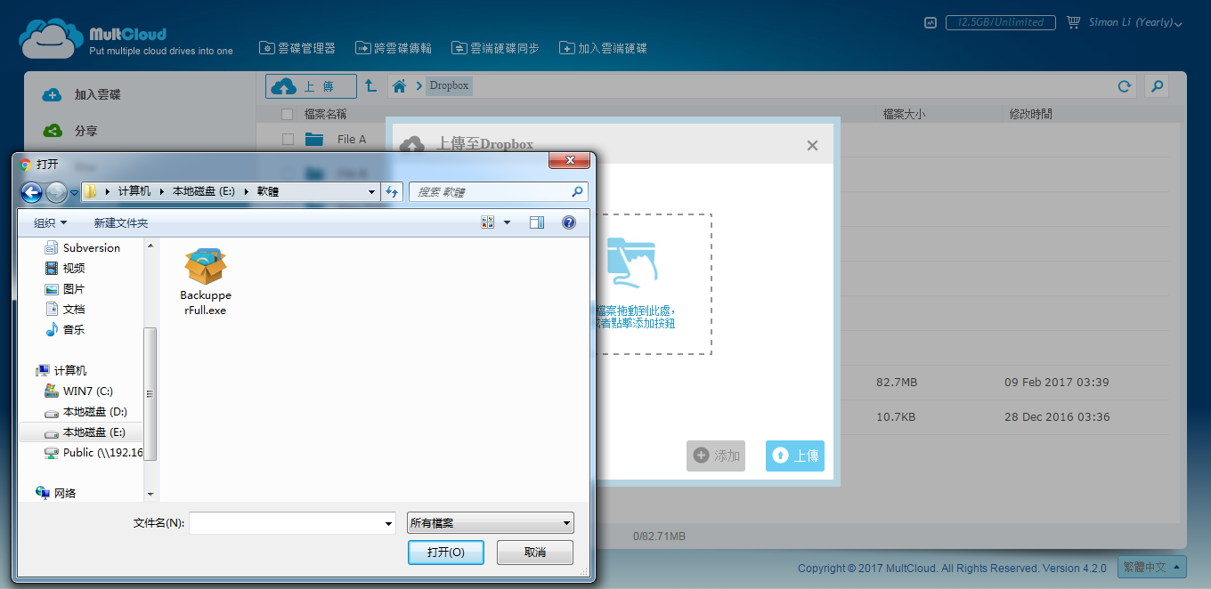Refresh the folder in file dialog
This screenshot has width=1211, height=589.
pos(392,191)
